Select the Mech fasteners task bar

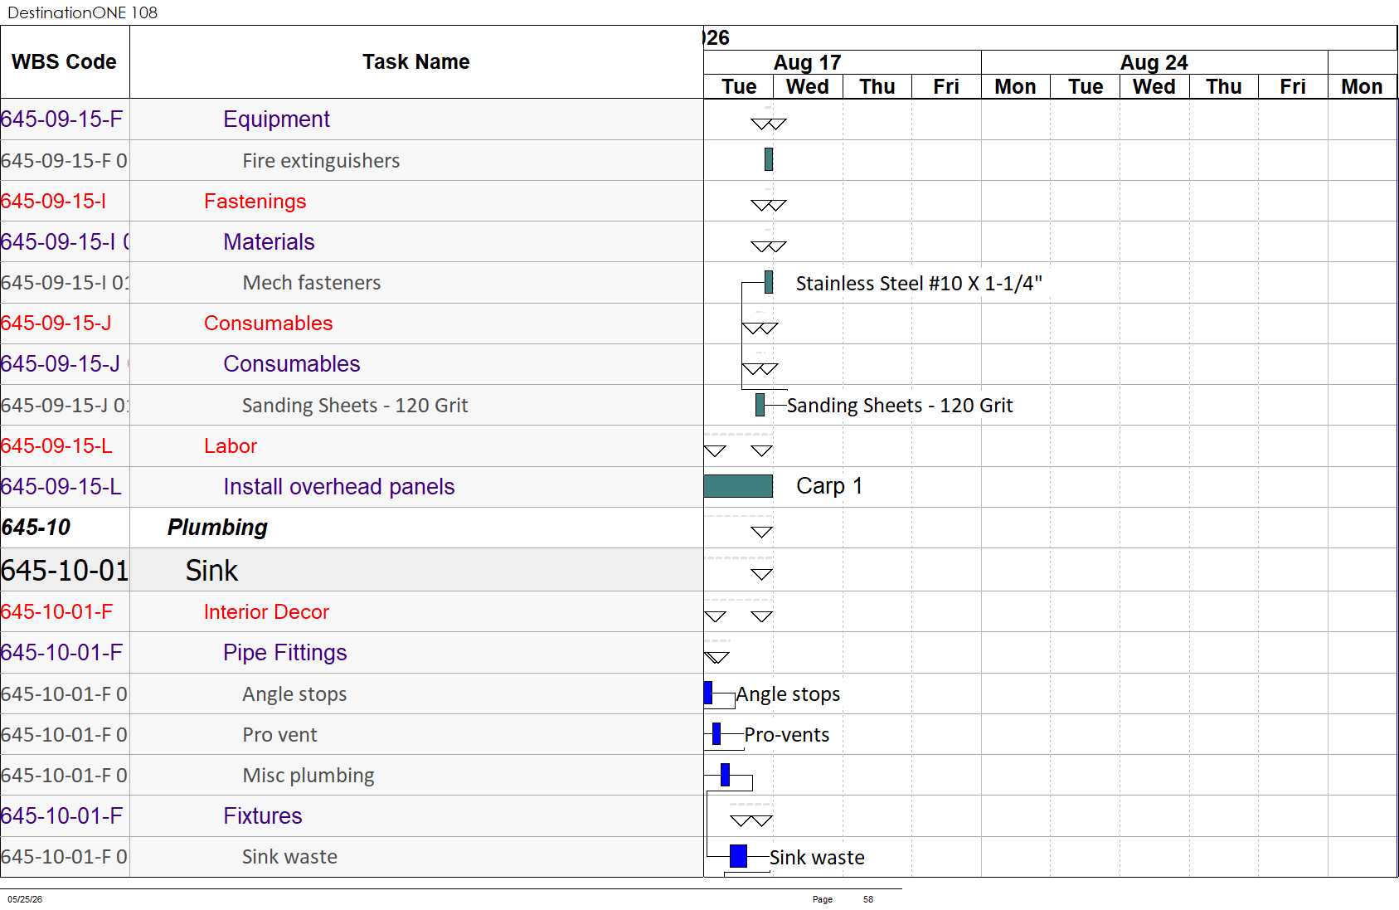coord(769,282)
